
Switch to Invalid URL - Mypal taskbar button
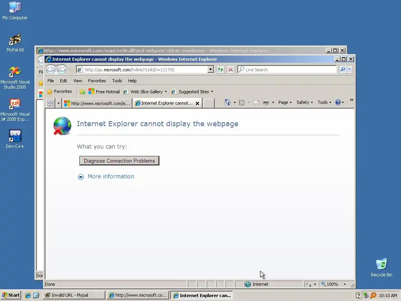[x=74, y=295]
